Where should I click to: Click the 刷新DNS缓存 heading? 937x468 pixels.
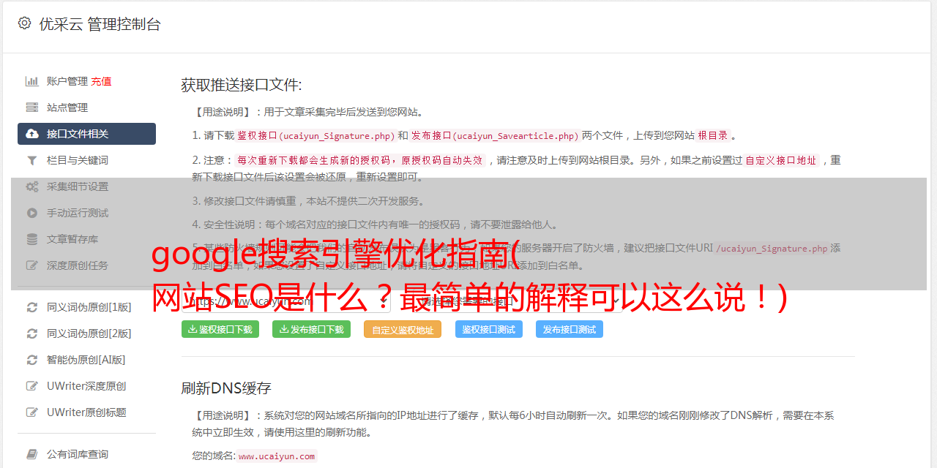click(x=226, y=388)
